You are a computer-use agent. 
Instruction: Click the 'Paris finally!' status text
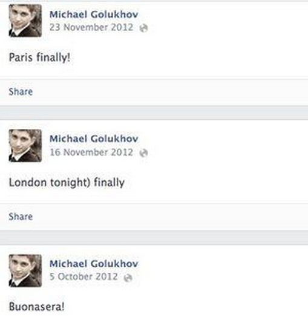pos(40,57)
